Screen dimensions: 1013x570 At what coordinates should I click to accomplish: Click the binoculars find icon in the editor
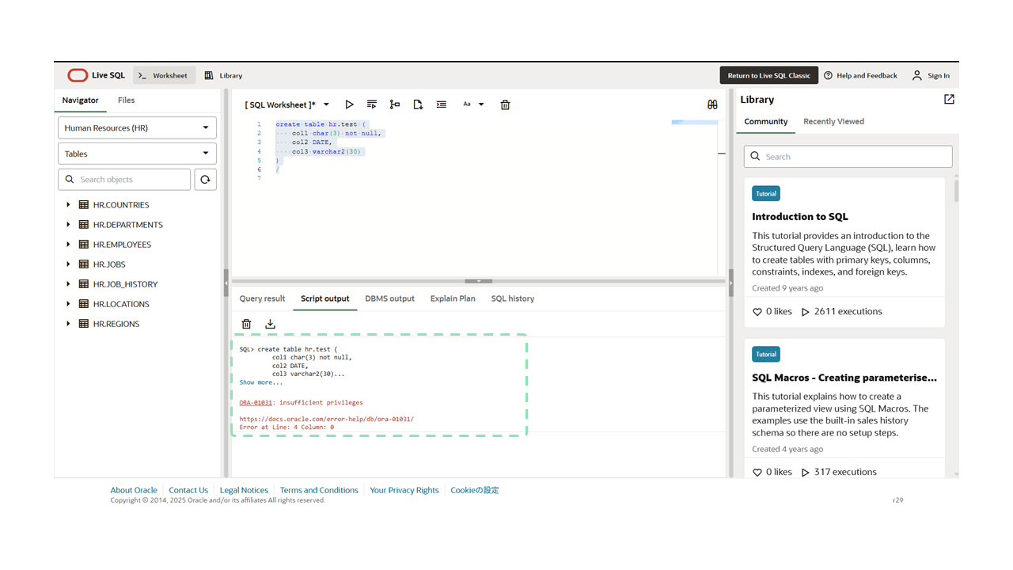tap(712, 104)
